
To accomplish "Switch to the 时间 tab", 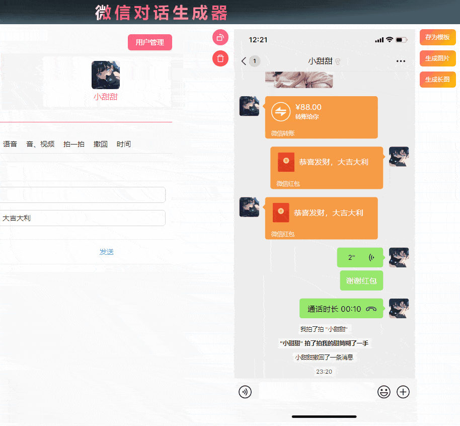I will [x=124, y=144].
